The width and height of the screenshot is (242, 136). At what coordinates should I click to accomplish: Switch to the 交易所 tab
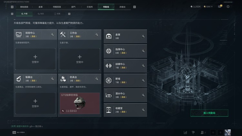pyautogui.click(x=90, y=7)
